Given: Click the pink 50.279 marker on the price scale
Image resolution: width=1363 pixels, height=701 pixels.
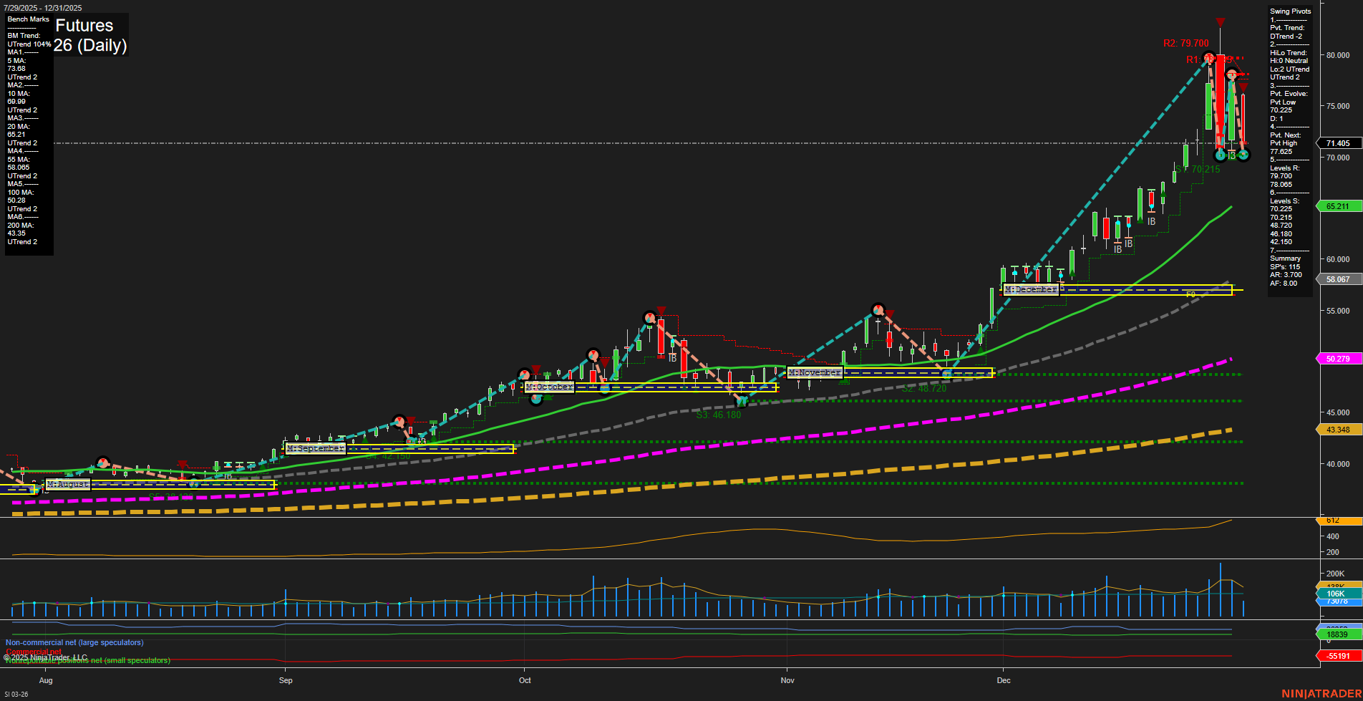Looking at the screenshot, I should 1338,359.
